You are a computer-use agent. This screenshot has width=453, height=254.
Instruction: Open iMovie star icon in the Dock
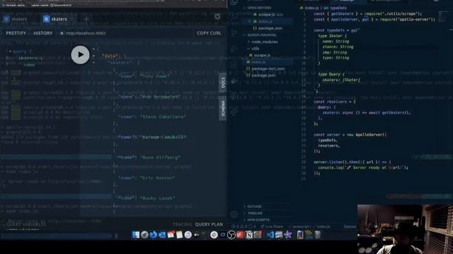point(288,235)
